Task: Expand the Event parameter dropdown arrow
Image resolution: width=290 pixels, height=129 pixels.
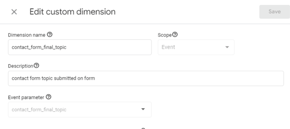Action: click(143, 109)
